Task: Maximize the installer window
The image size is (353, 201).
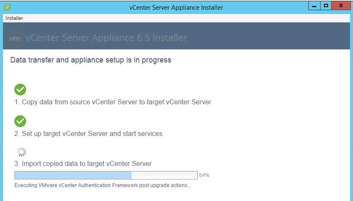Action: tap(326, 5)
